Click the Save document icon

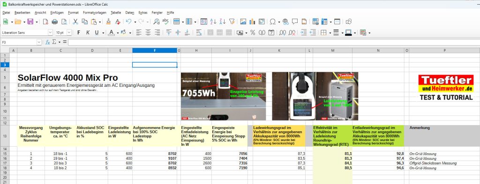click(x=30, y=21)
